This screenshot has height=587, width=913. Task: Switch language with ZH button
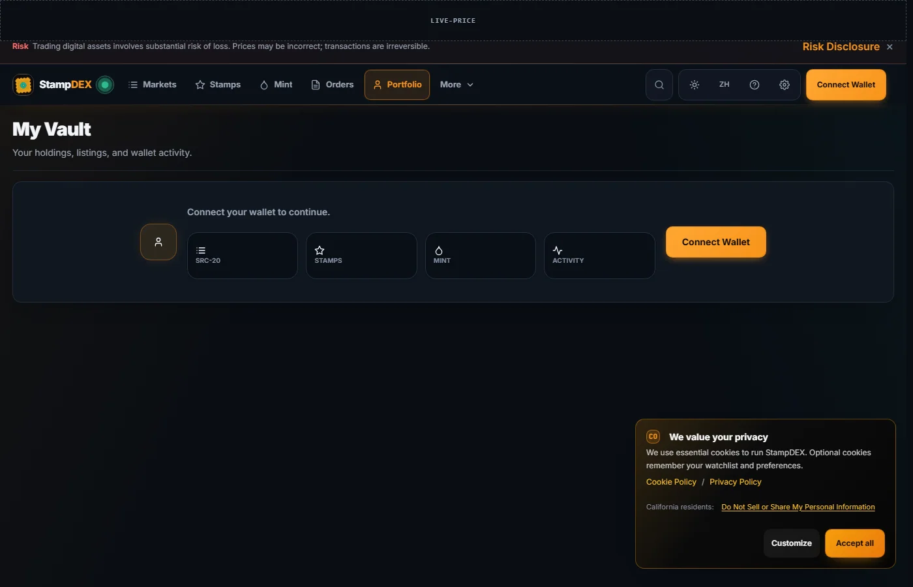point(725,85)
